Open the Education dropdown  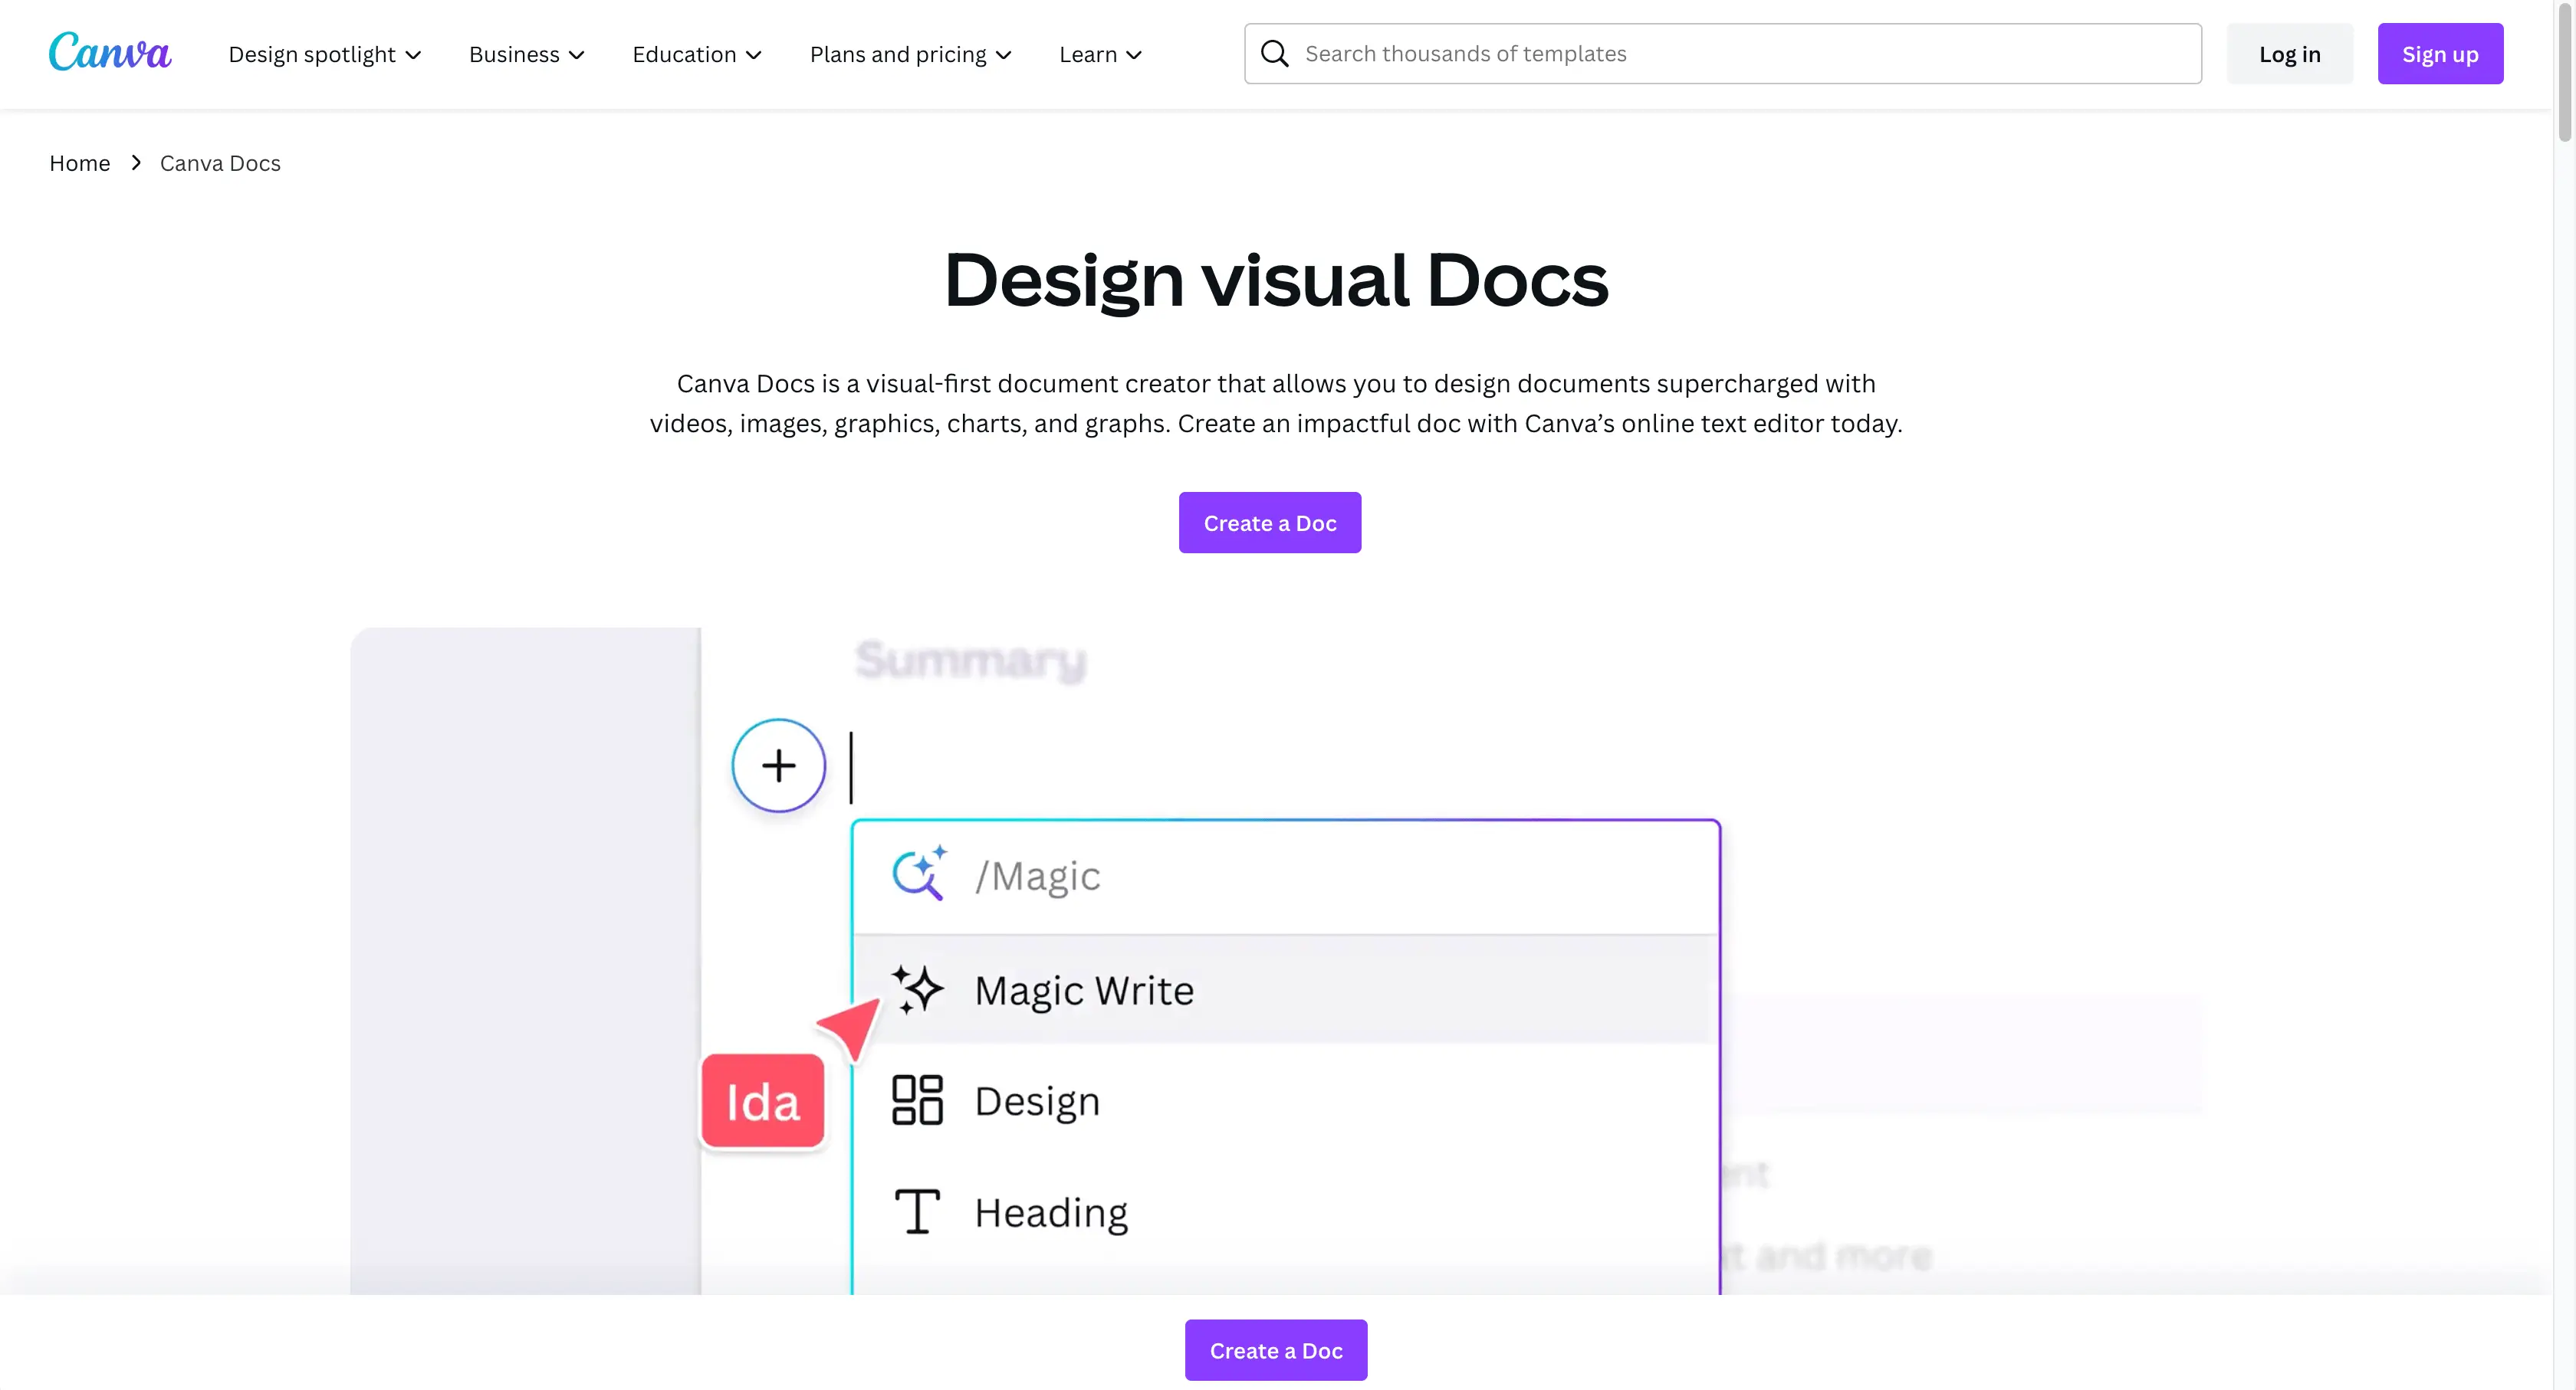(x=696, y=54)
